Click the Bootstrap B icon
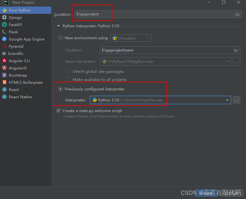The width and height of the screenshot is (246, 199). [4, 75]
